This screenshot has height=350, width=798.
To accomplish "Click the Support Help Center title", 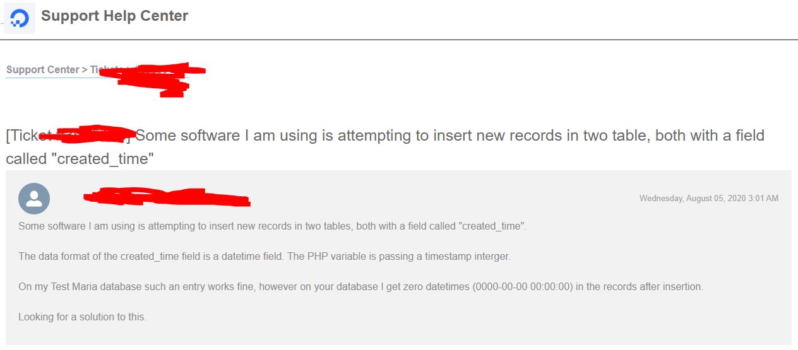I will point(114,16).
